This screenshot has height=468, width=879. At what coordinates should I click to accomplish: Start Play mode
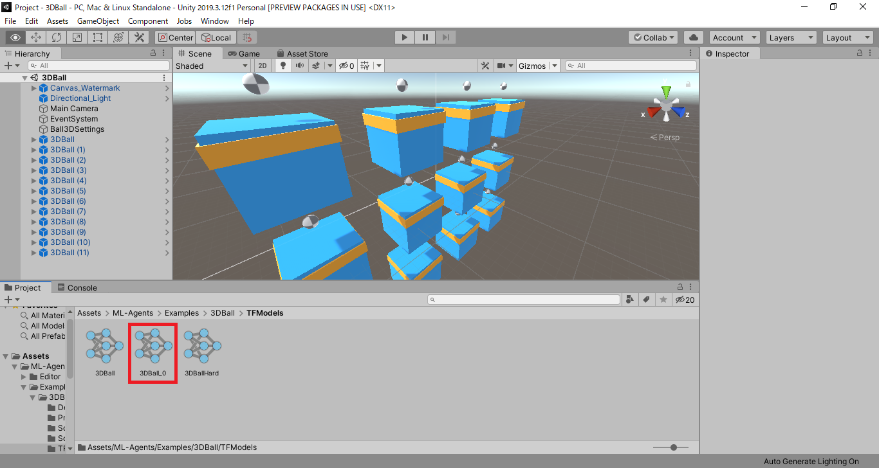405,37
